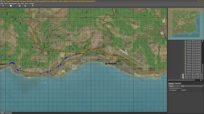204x114 pixels.
Task: Click the Property column header
Action: pos(174,86)
